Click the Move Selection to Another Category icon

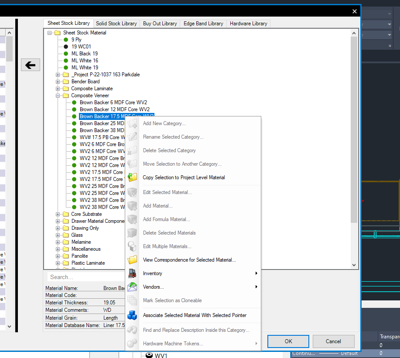coord(133,164)
